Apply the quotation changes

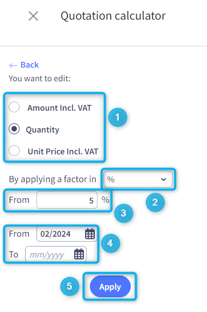tap(110, 286)
